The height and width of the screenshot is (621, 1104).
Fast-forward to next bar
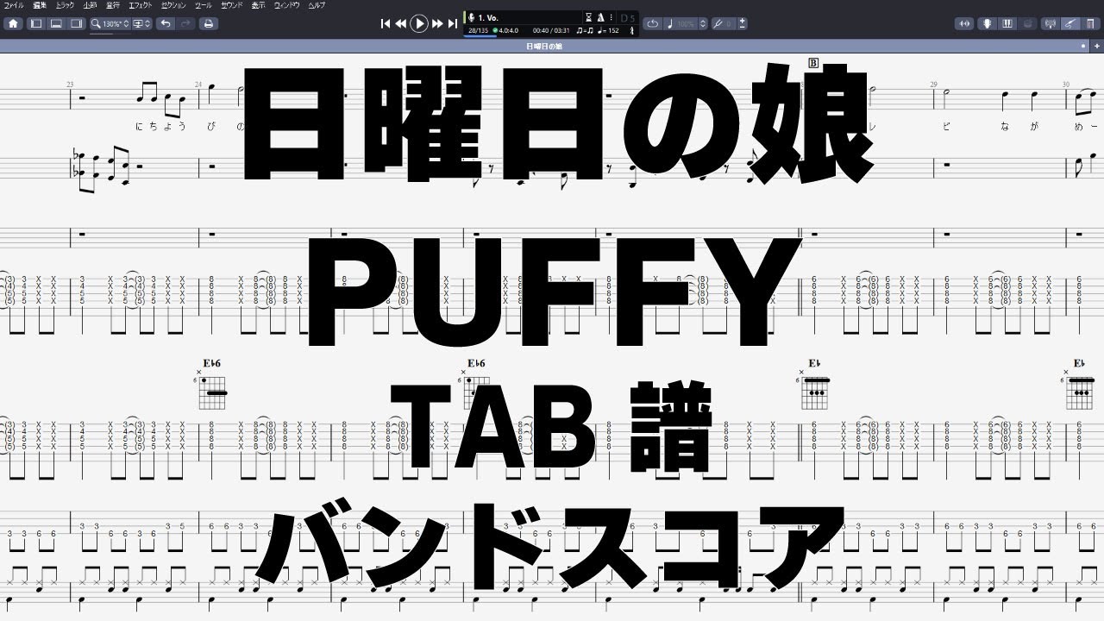pyautogui.click(x=437, y=24)
